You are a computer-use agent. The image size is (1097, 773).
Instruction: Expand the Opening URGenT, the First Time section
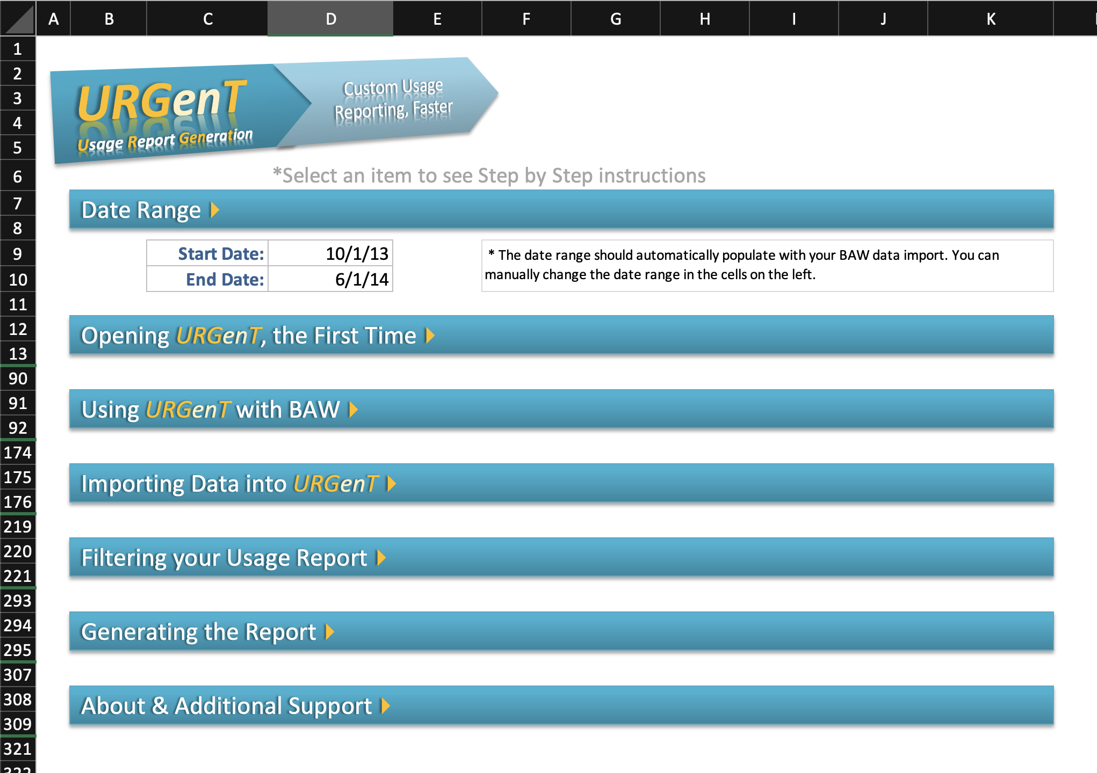tap(430, 336)
